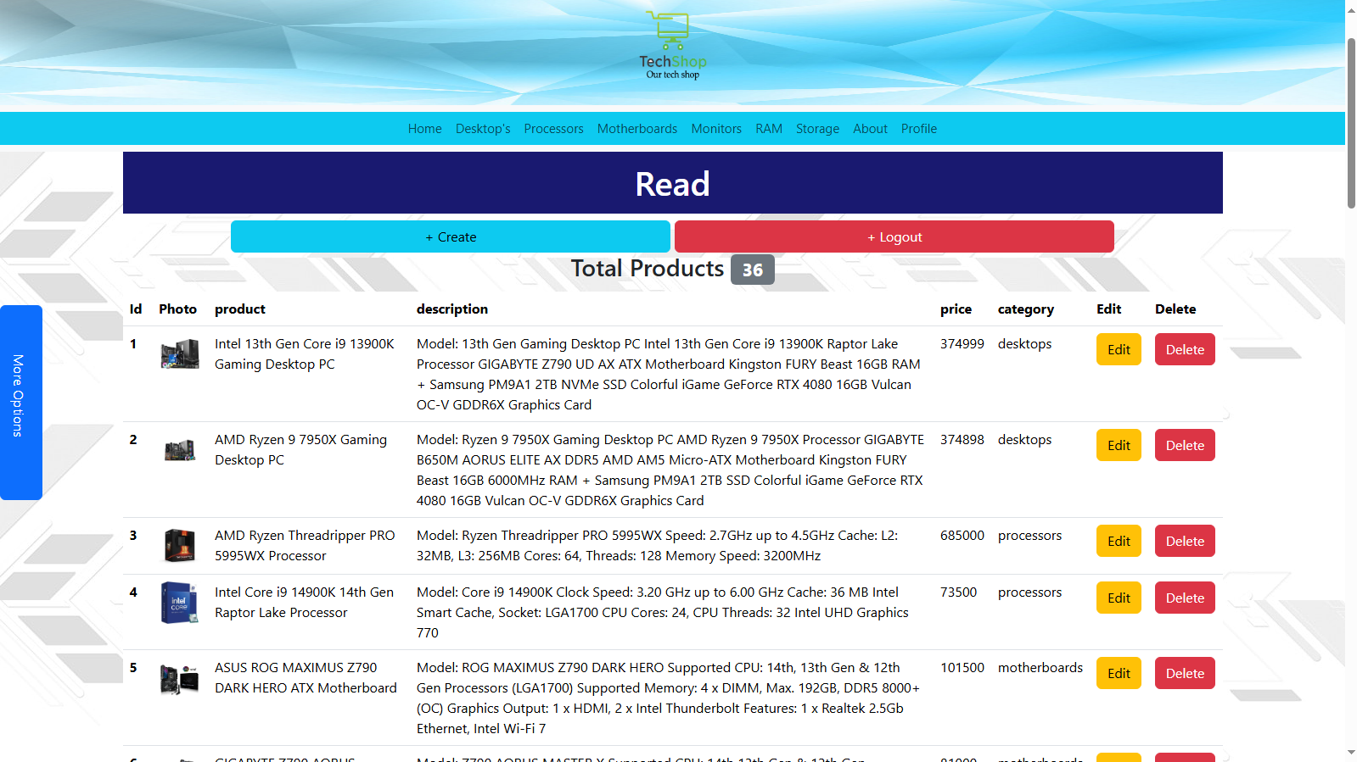Open the More Options side panel
Image resolution: width=1357 pixels, height=762 pixels.
point(21,403)
